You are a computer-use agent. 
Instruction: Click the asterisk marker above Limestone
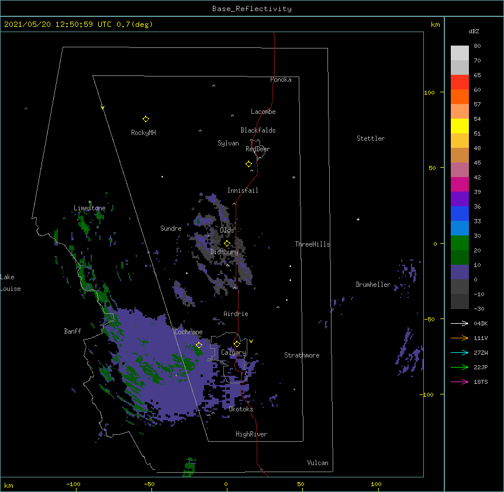tap(90, 202)
